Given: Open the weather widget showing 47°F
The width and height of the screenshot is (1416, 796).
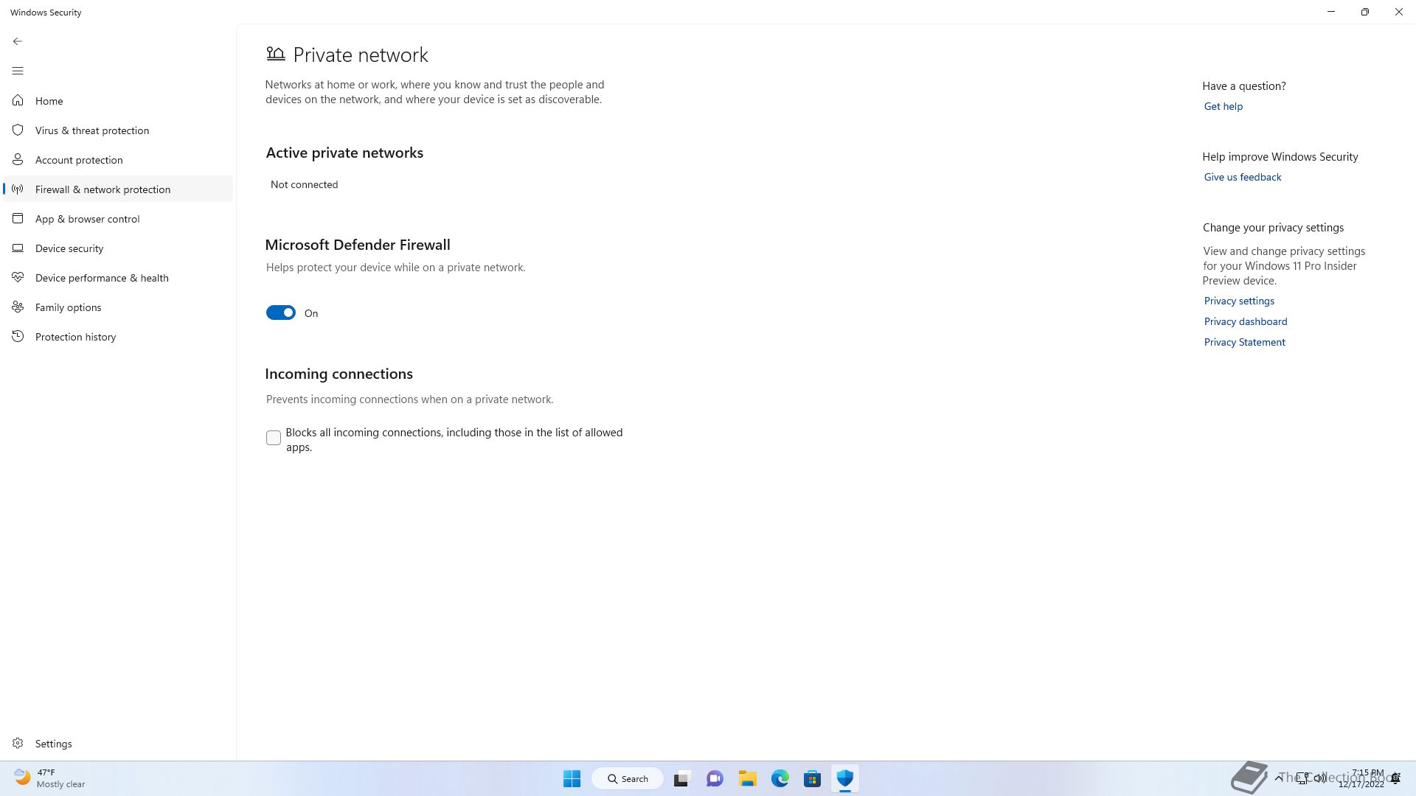Looking at the screenshot, I should [x=50, y=778].
